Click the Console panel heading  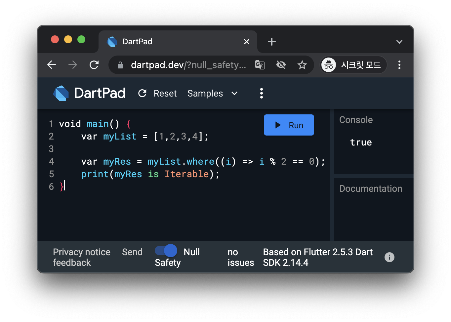point(356,120)
